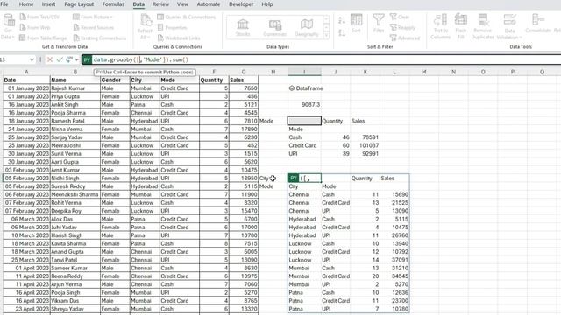Switch to the View tab
The image size is (561, 315).
pyautogui.click(x=182, y=4)
